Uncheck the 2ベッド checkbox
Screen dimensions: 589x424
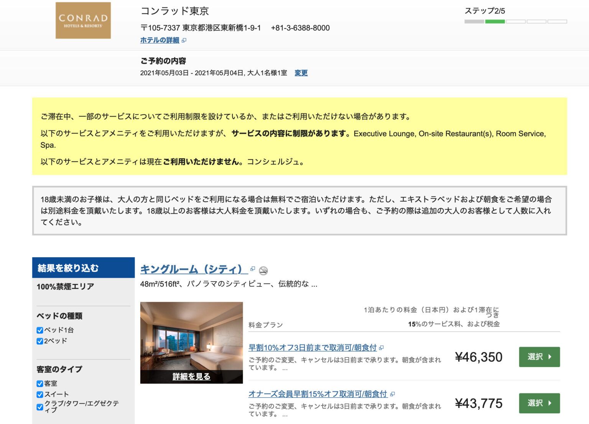(x=40, y=341)
